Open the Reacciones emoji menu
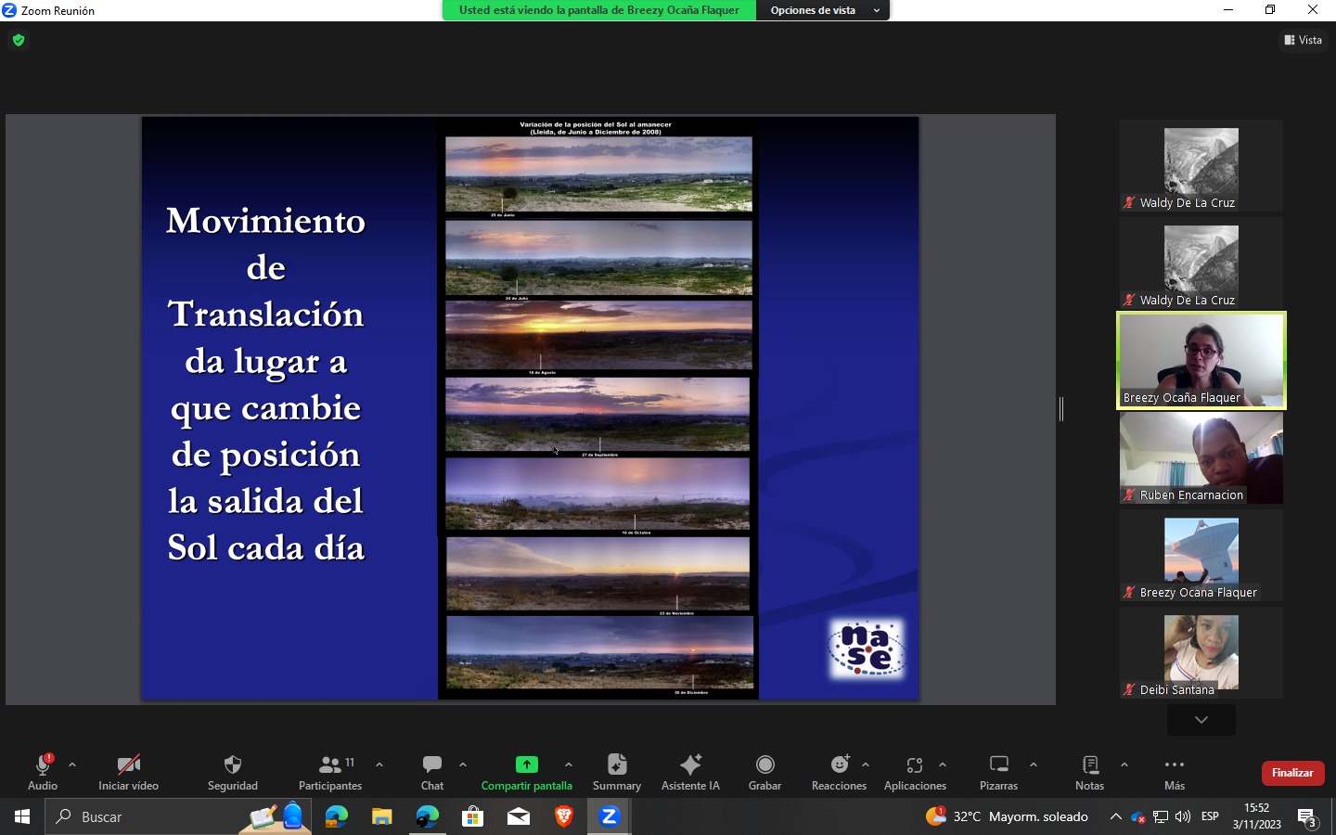This screenshot has width=1336, height=835. tap(840, 772)
